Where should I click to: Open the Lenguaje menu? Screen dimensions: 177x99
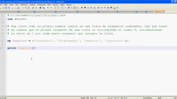32,5
